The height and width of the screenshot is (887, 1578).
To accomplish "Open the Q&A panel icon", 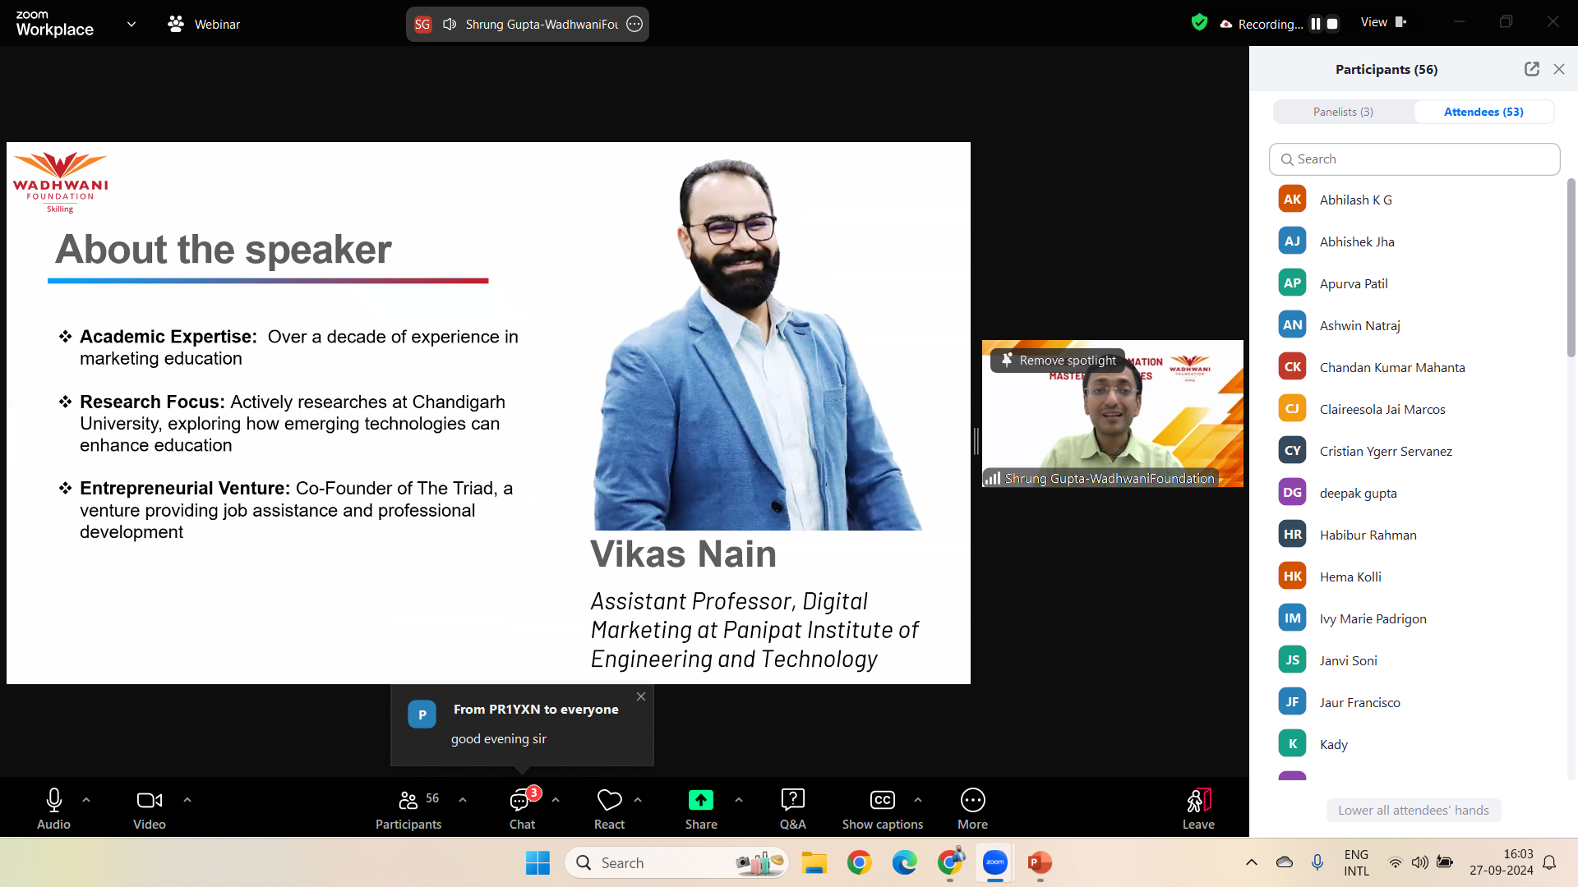I will click(x=792, y=800).
